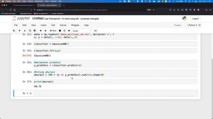Cut selected cells with the scissors icon
The image size is (213, 119).
[x=25, y=31]
